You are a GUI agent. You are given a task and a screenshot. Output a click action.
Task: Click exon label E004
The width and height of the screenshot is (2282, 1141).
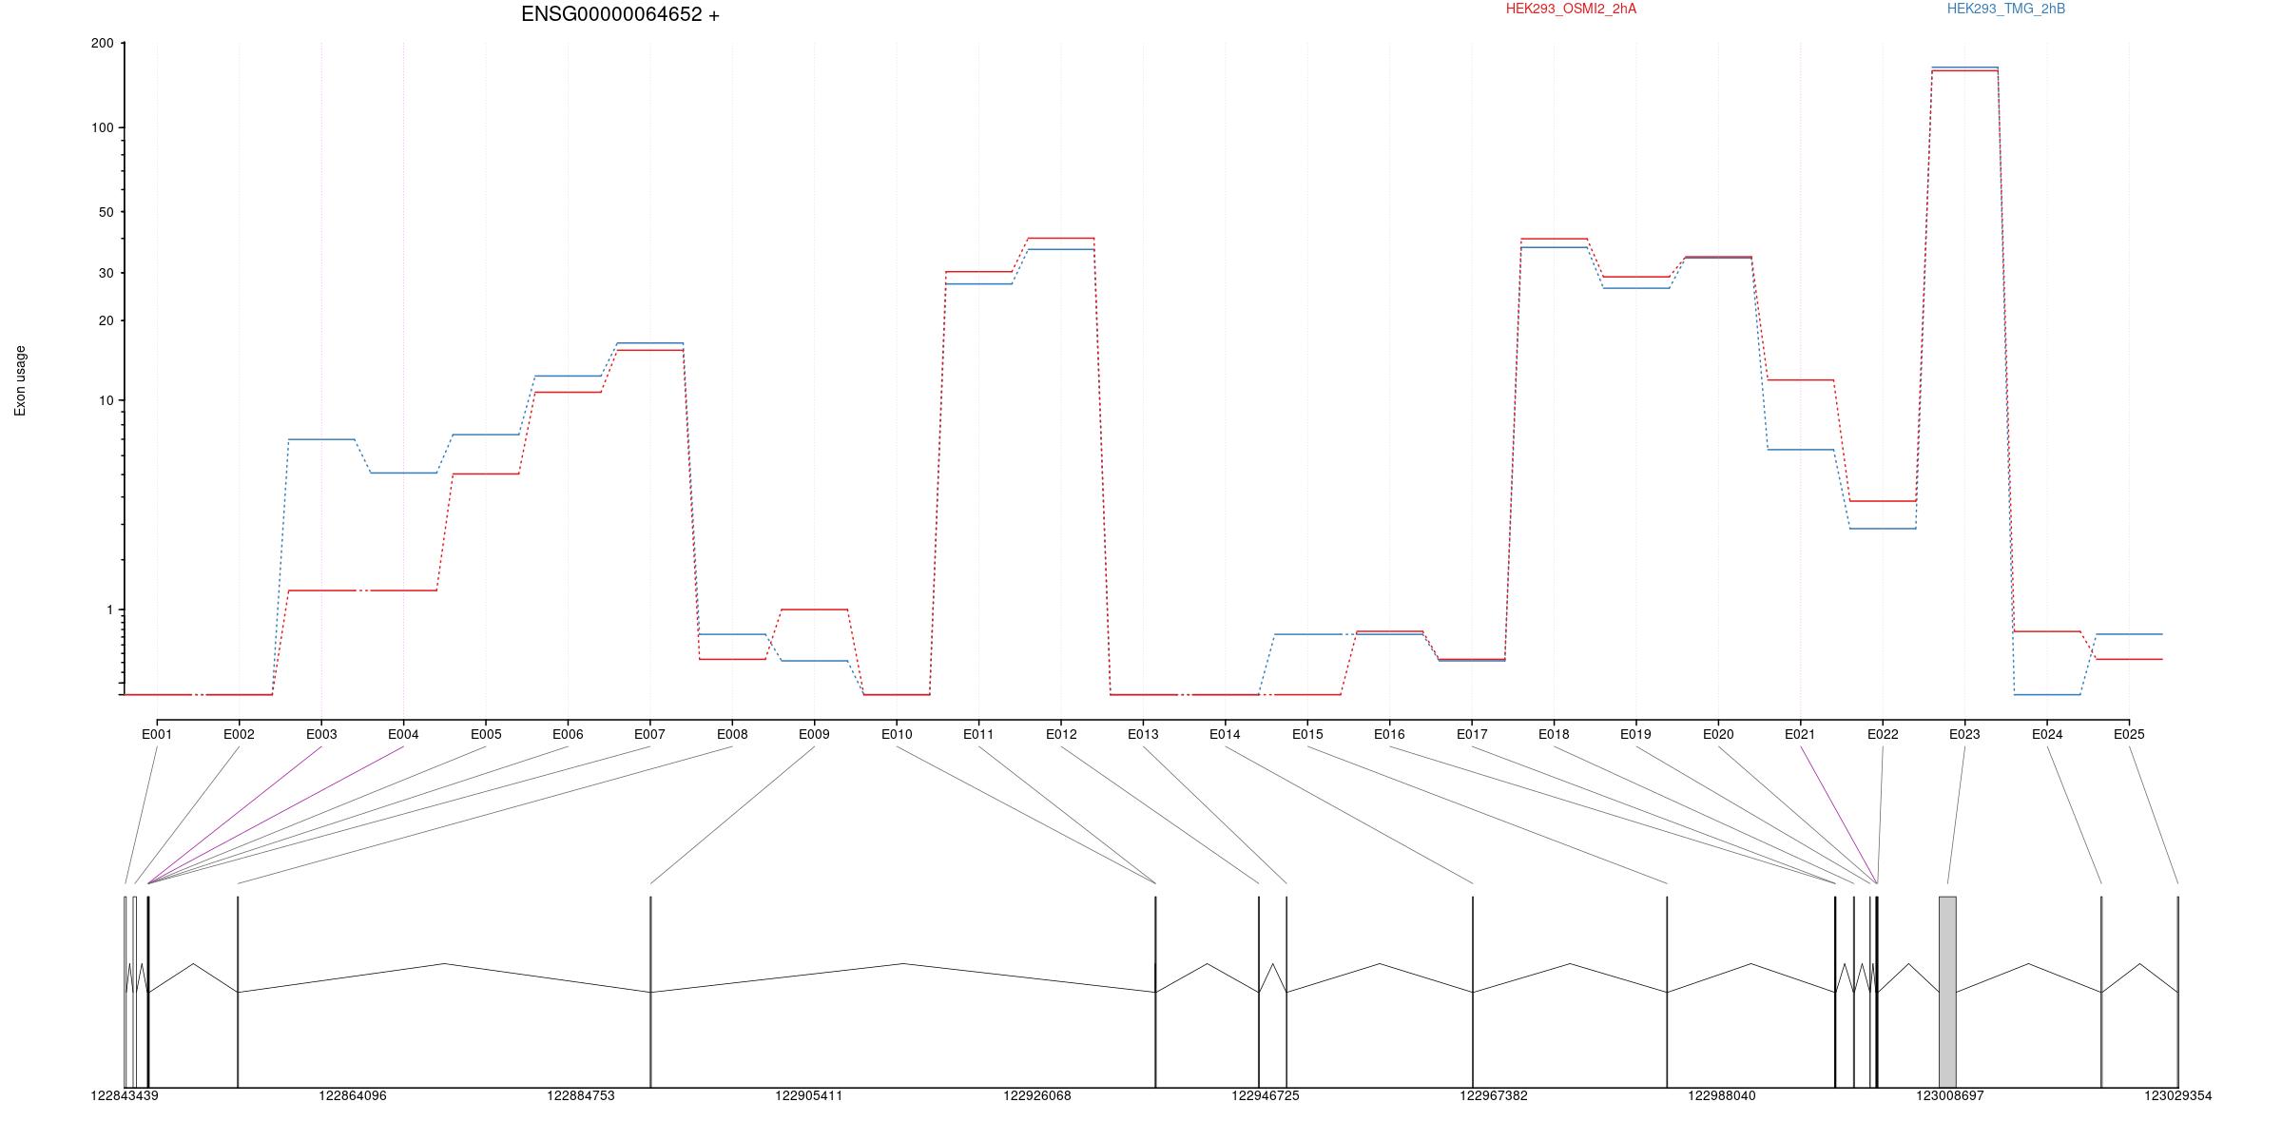pyautogui.click(x=403, y=734)
